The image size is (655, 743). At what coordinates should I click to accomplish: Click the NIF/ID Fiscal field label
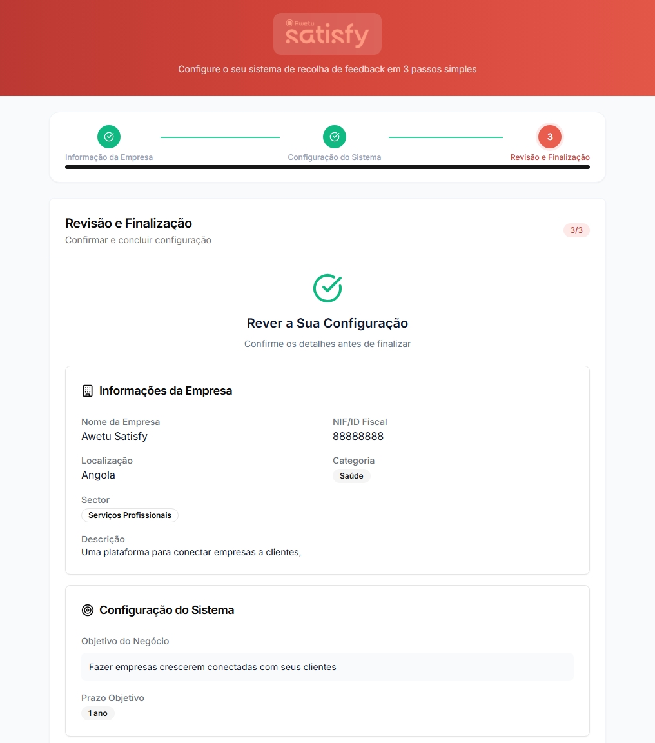coord(360,422)
